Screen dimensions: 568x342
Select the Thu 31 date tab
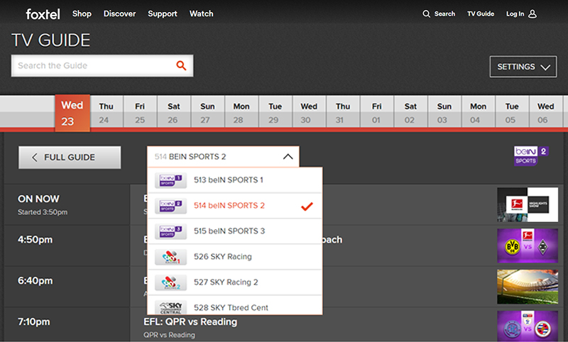click(x=343, y=111)
